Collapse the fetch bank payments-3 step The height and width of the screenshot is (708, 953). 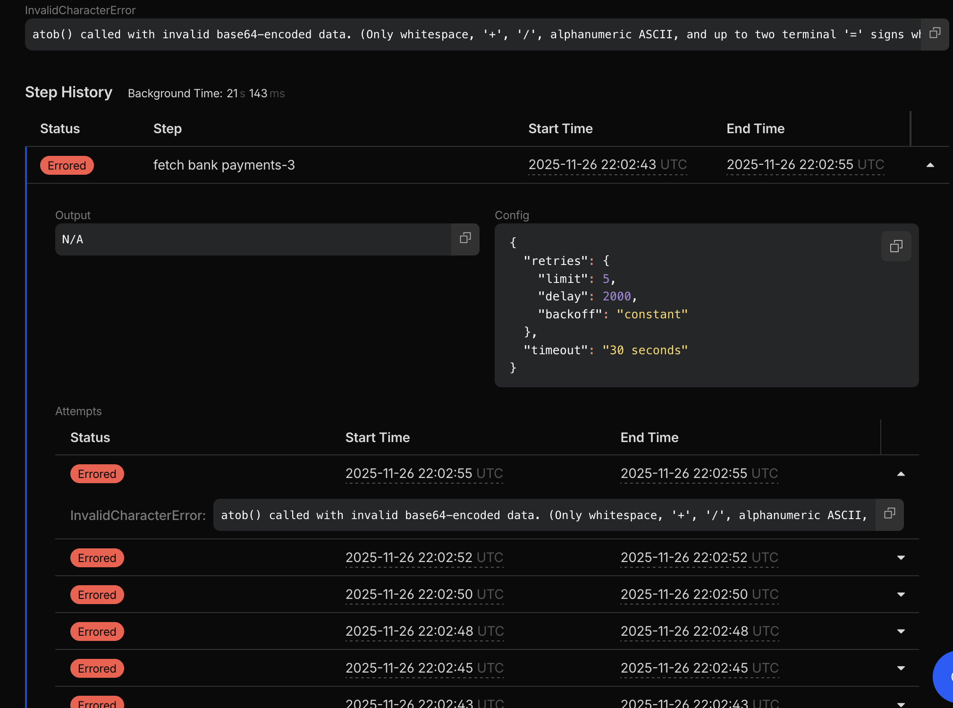[930, 165]
